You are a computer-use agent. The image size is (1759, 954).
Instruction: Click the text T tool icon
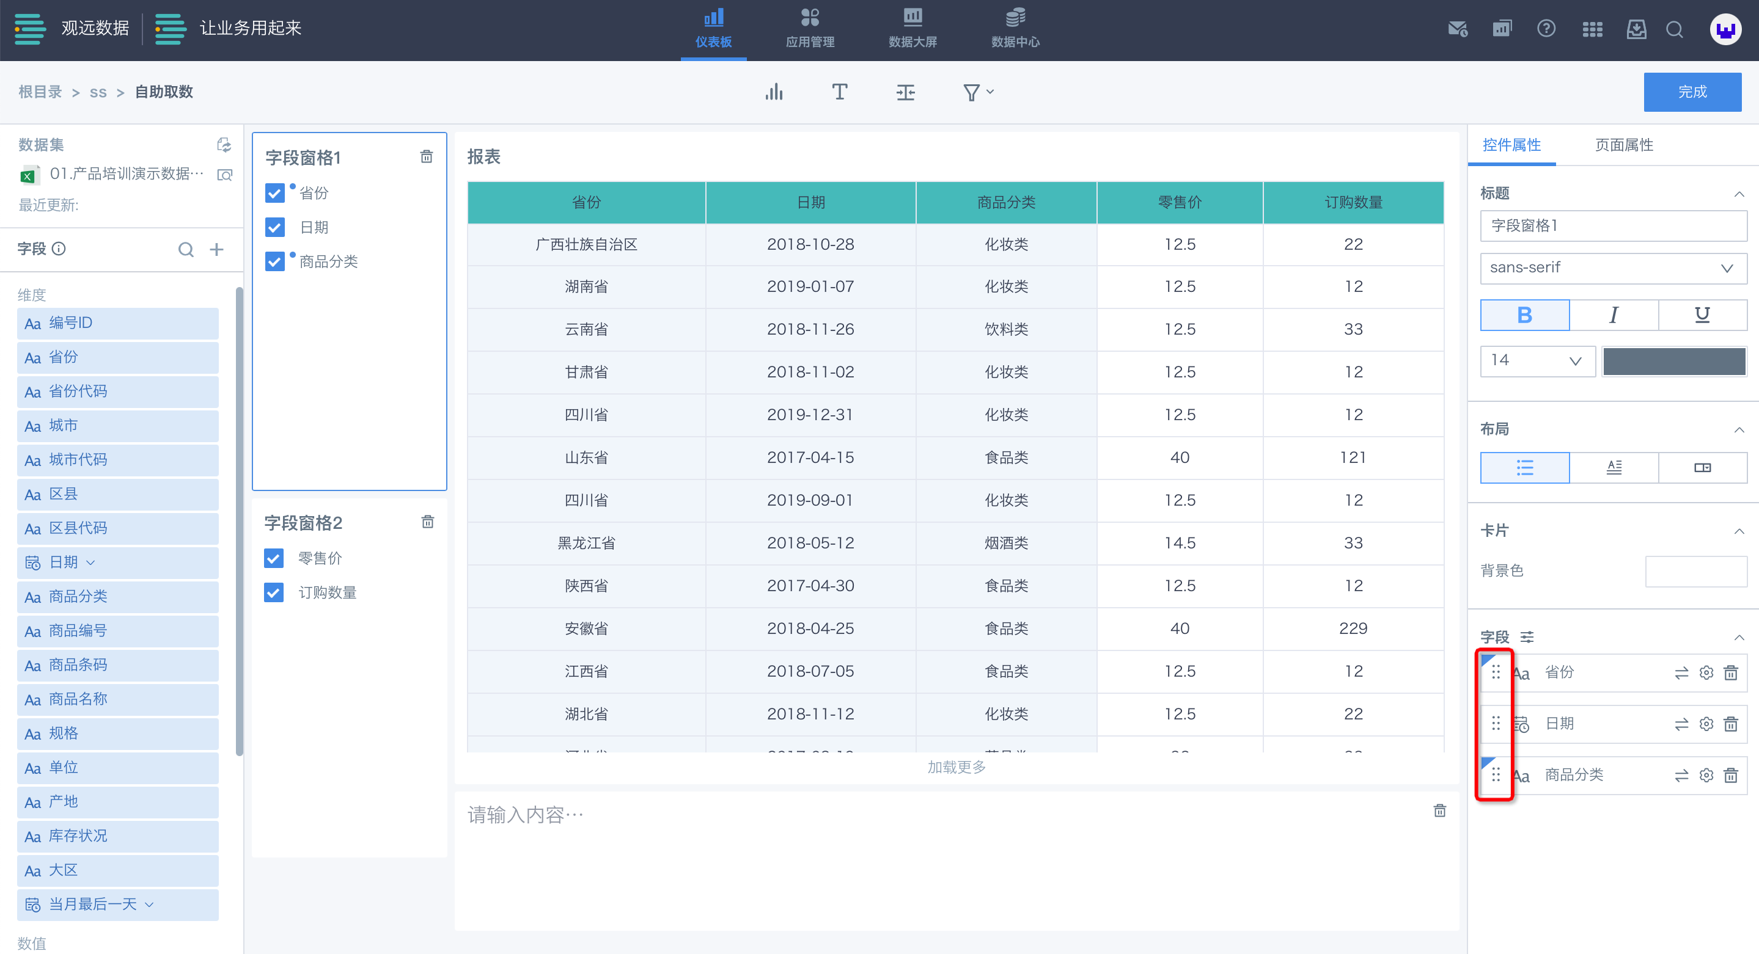coord(839,92)
